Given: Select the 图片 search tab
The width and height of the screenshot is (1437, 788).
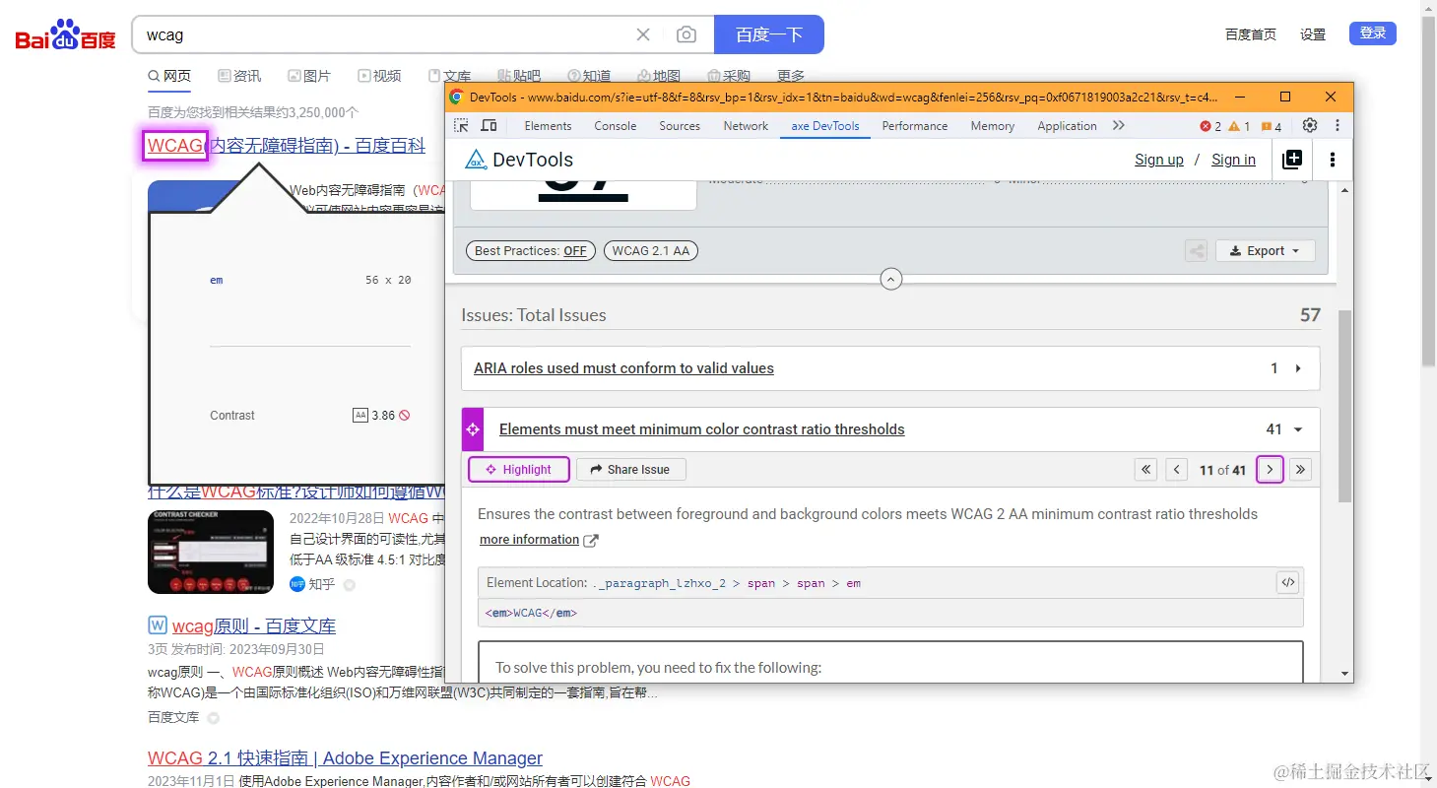Looking at the screenshot, I should (x=309, y=76).
